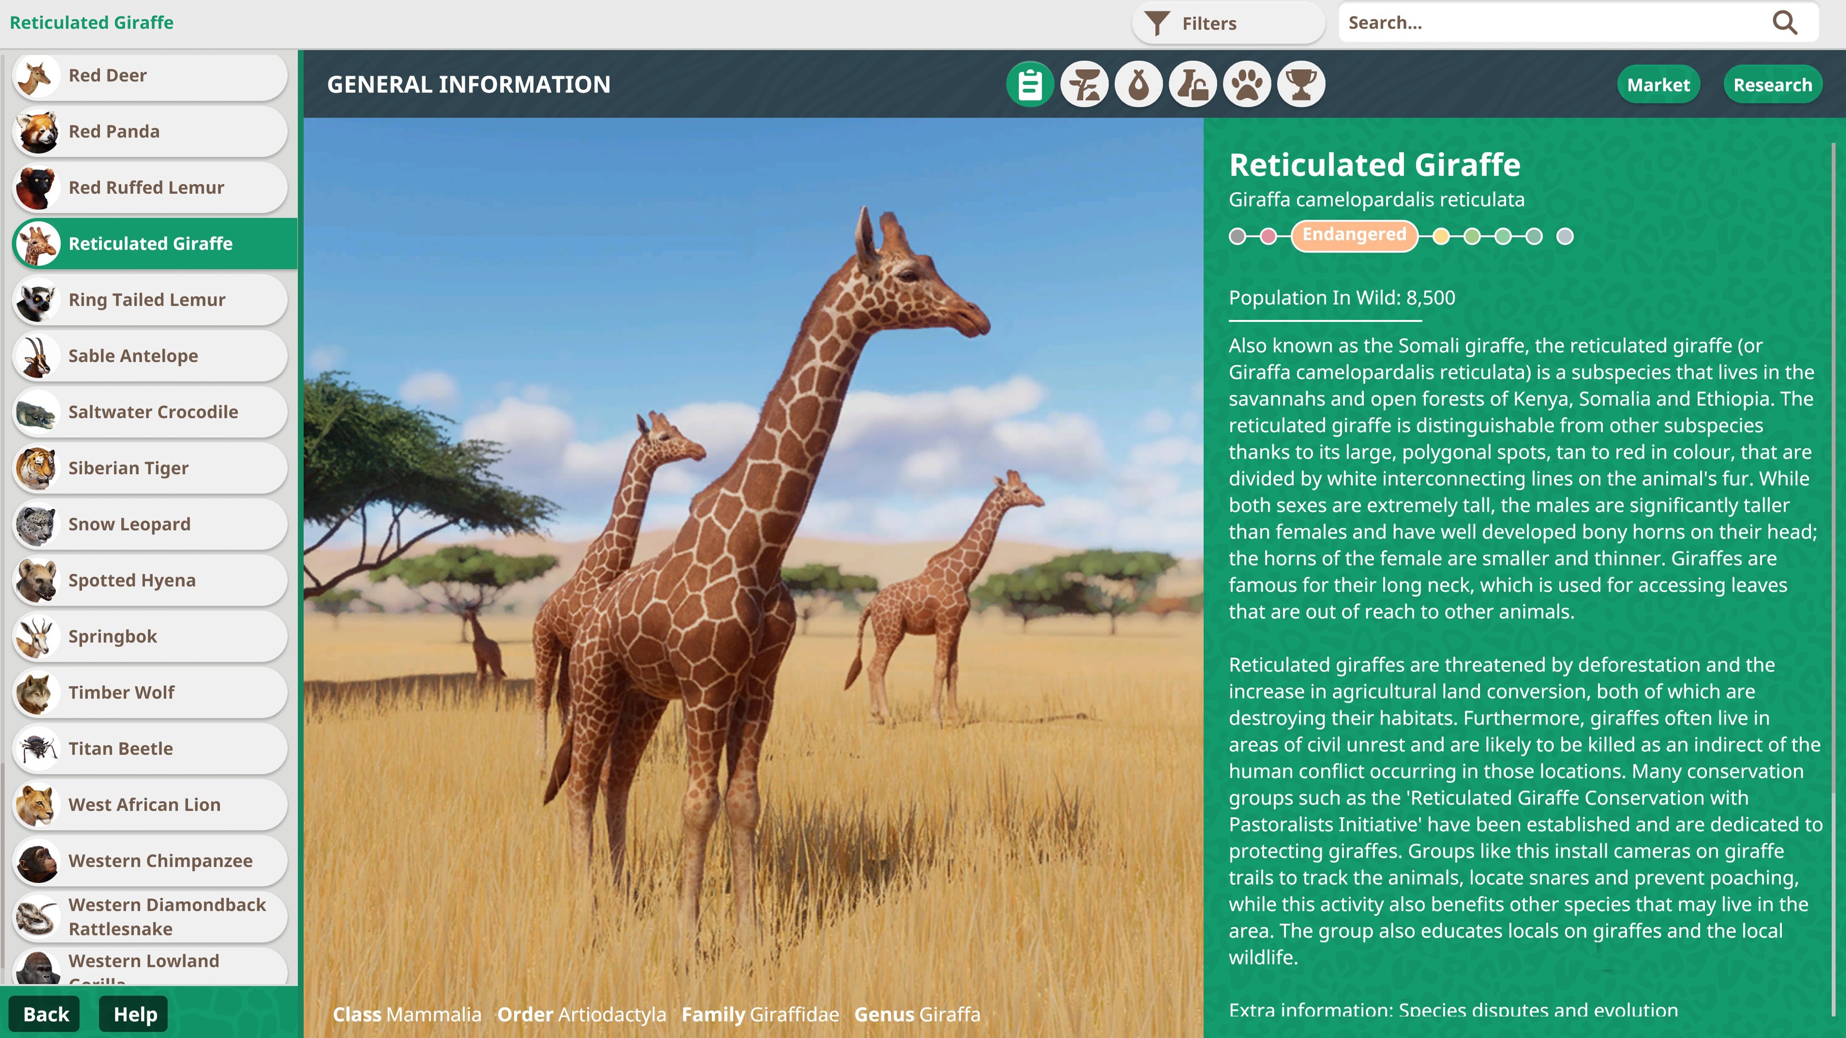Viewport: 1846px width, 1038px height.
Task: Open the General Information clipboard tab
Action: coord(1030,84)
